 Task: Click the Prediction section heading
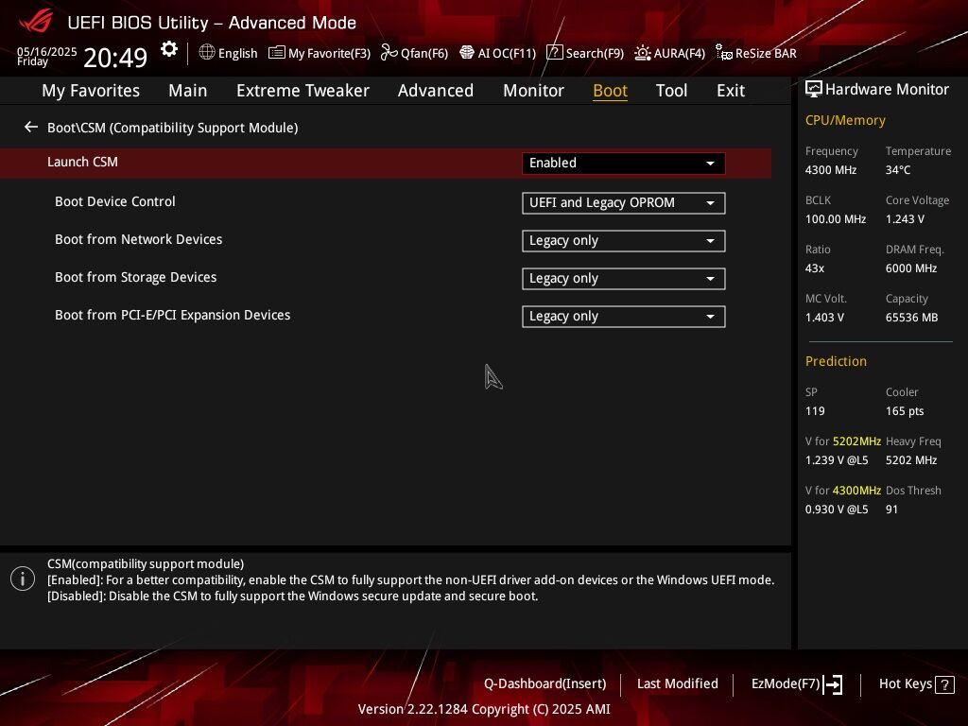coord(836,361)
